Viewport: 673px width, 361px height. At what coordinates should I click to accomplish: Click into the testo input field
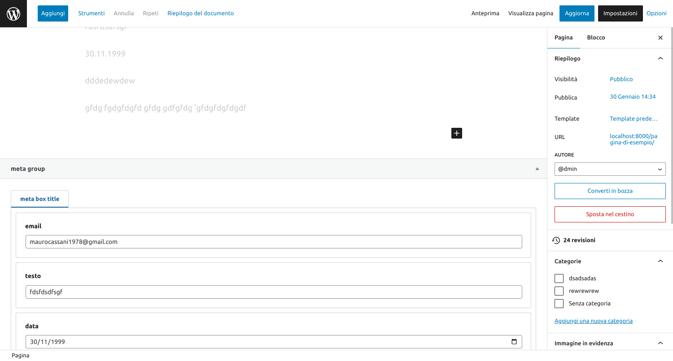pyautogui.click(x=274, y=292)
